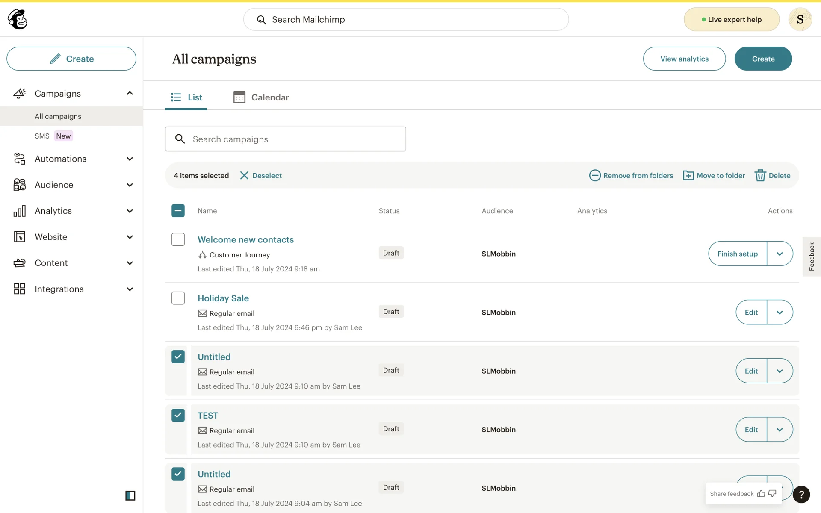Open Holiday Sale Edit dropdown arrow
Screen dimensions: 821x513
780,312
